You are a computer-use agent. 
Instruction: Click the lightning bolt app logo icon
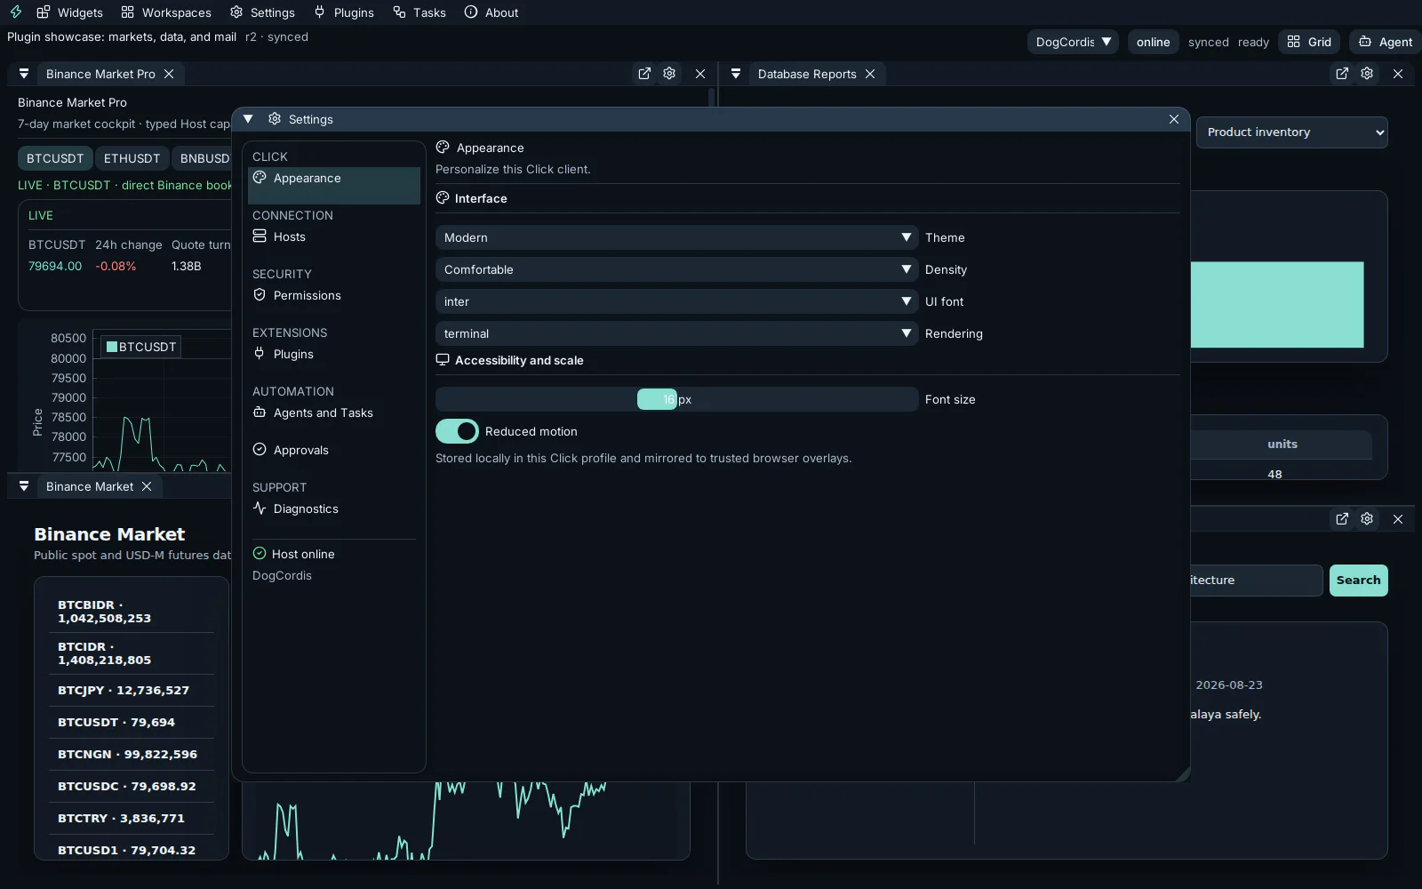16,12
